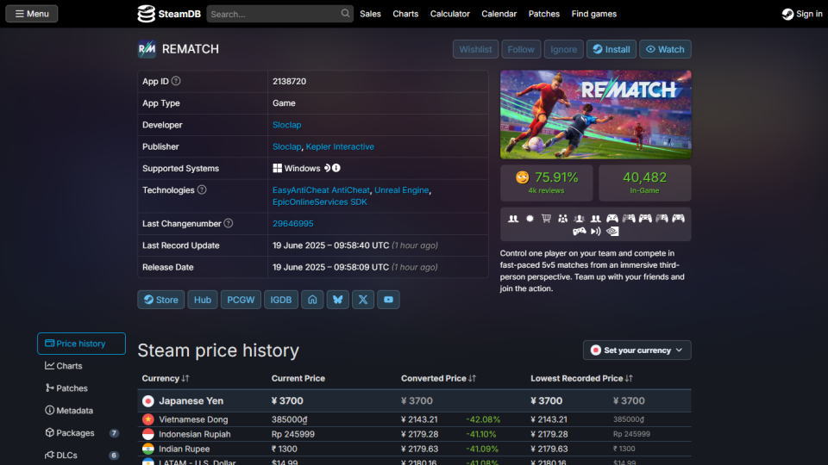Select the DLCs sidebar tab

point(81,455)
